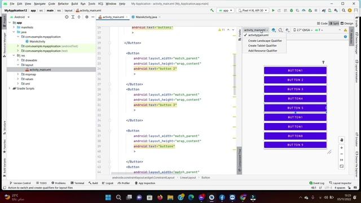Open the activity_main.xml qualifier dropdown
Image resolution: width=361 pixels, height=203 pixels.
(256, 30)
